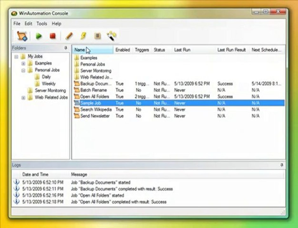The image size is (298, 228).
Task: Select the Backup Docum... job name
Action: click(x=96, y=84)
